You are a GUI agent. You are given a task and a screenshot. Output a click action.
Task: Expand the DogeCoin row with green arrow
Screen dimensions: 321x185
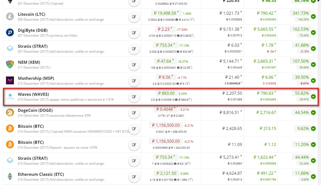313,112
